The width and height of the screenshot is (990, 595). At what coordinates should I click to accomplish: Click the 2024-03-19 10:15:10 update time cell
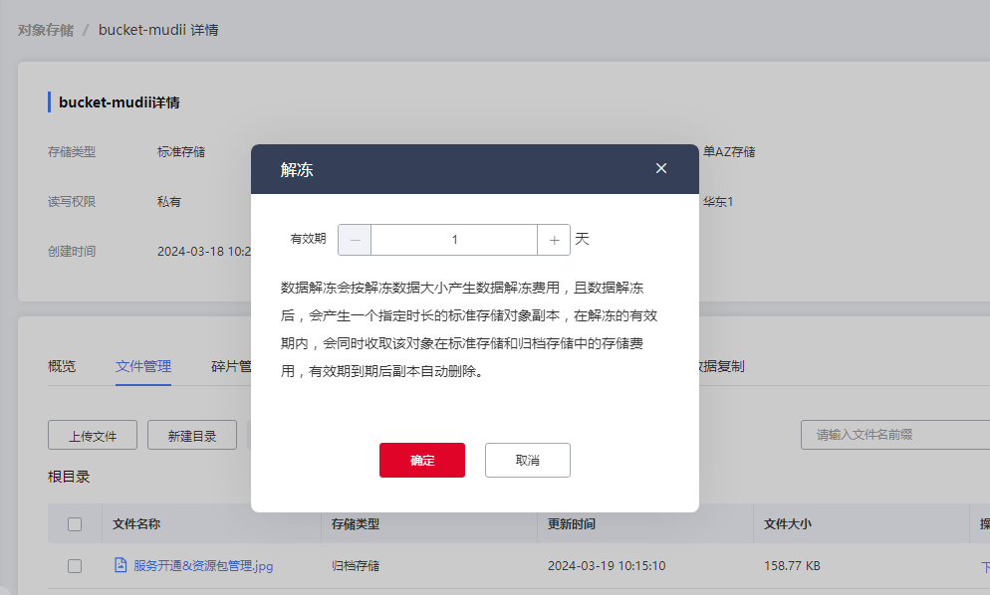(607, 566)
